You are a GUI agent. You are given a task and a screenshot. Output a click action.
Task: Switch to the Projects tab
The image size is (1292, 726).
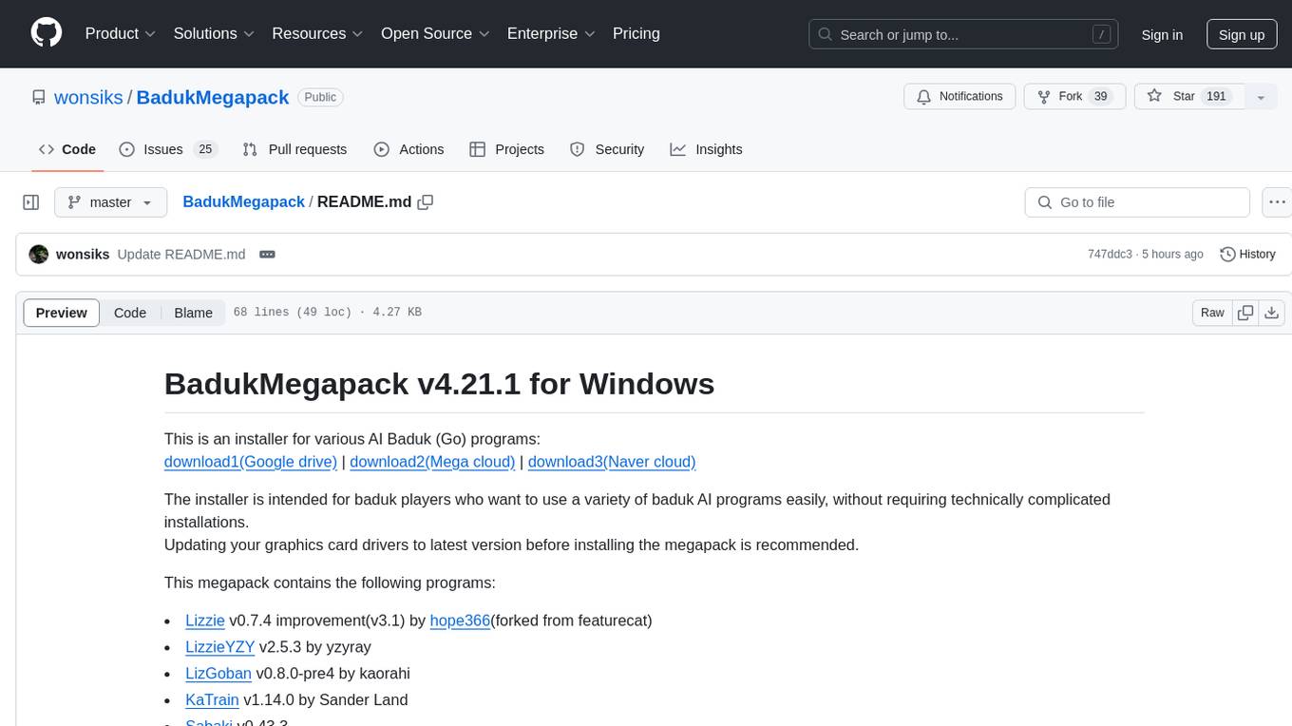506,149
